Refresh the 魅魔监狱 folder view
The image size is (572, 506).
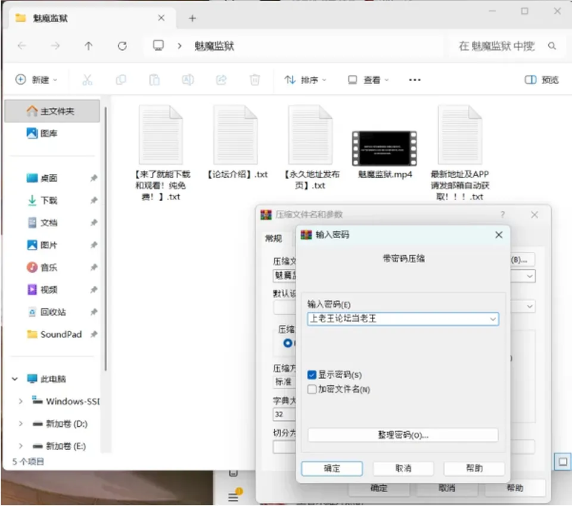(122, 46)
